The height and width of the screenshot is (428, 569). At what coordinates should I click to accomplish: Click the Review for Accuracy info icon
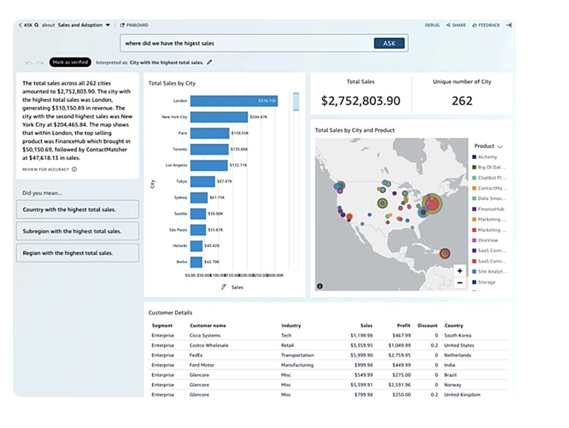74,170
